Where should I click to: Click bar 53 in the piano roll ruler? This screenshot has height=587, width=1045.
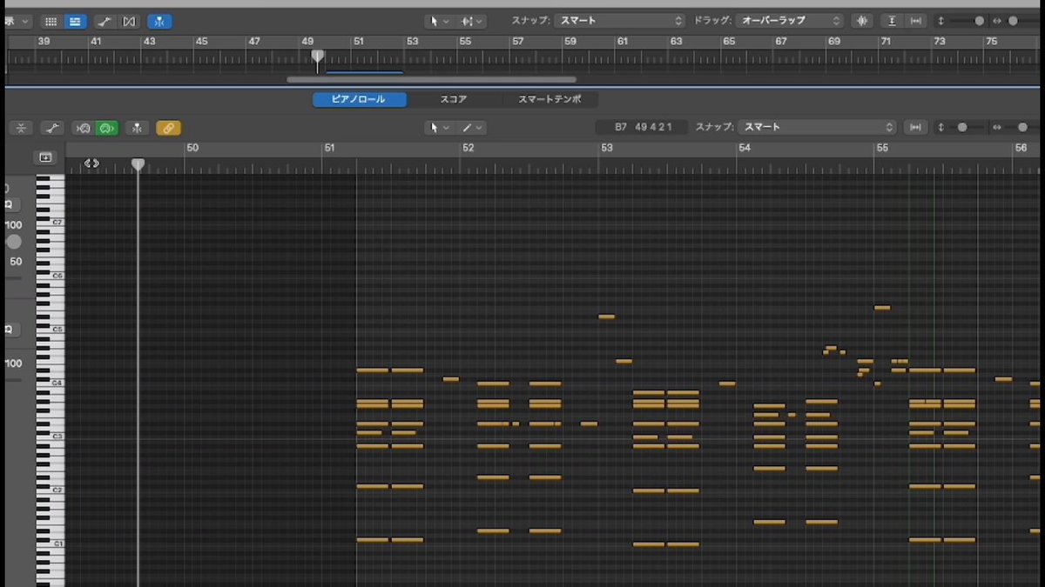(x=607, y=148)
